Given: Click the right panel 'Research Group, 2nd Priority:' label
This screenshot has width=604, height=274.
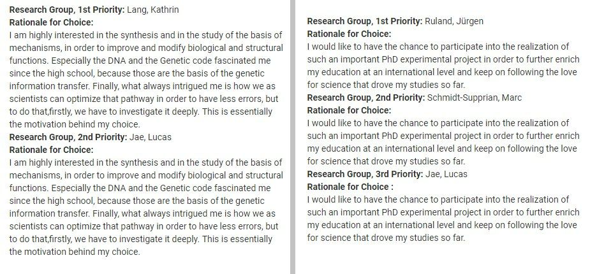Looking at the screenshot, I should [x=366, y=97].
